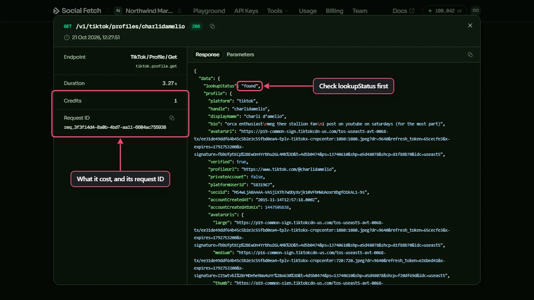The image size is (534, 300).
Task: Click the Northwind N workspace icon
Action: (118, 11)
